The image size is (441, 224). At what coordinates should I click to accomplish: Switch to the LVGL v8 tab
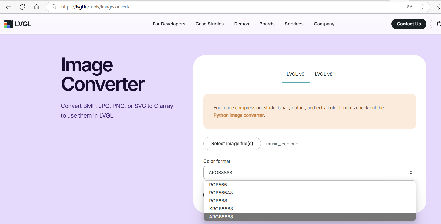323,74
